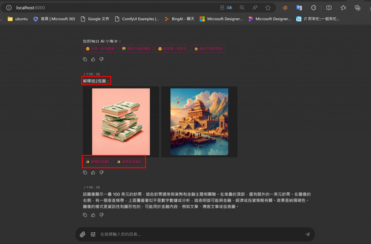Click the 跟我講一個笑話 suggestion chip

[172, 48]
